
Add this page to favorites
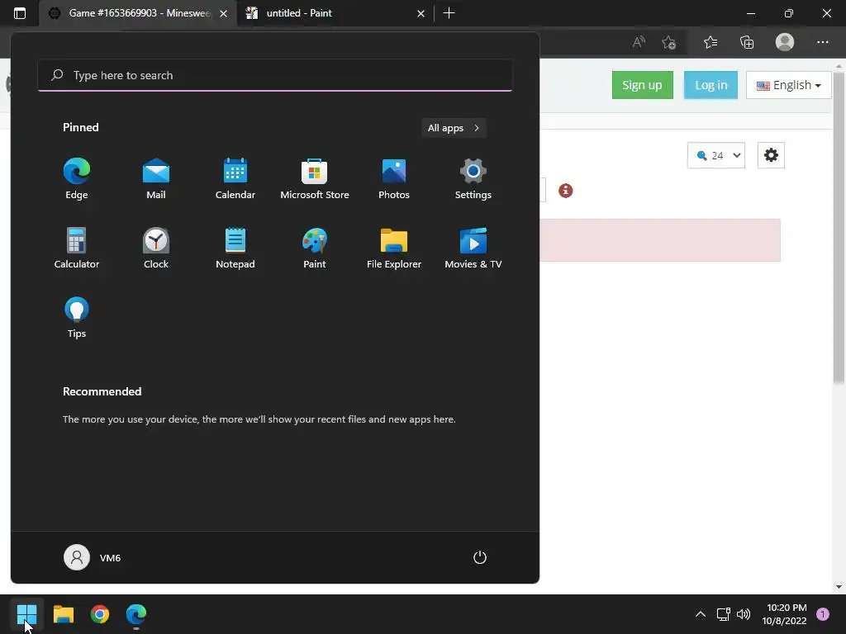[x=669, y=42]
